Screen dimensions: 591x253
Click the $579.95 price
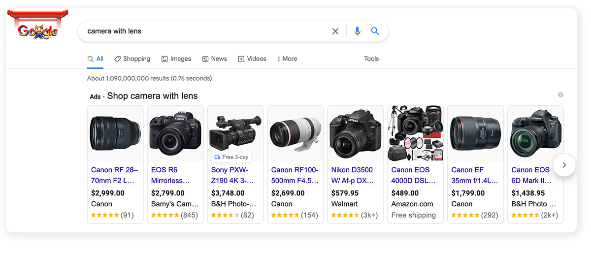345,193
